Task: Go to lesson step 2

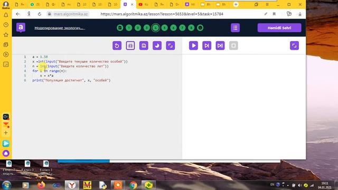Action: click(138, 28)
